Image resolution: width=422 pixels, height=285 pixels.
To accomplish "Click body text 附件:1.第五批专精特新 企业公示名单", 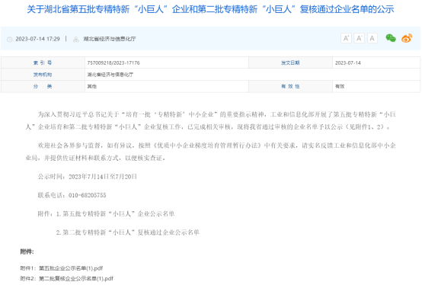I will pos(106,213).
